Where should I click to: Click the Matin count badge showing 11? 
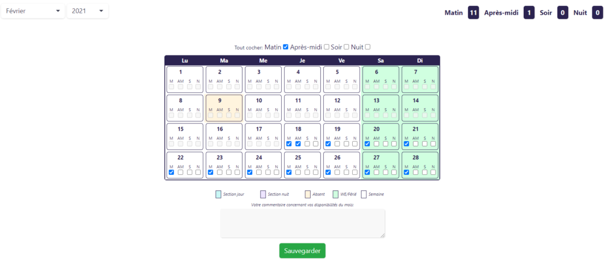[473, 13]
